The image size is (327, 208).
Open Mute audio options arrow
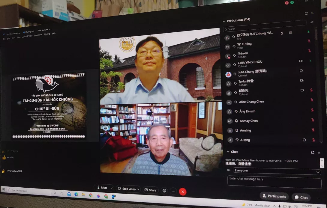pyautogui.click(x=112, y=188)
